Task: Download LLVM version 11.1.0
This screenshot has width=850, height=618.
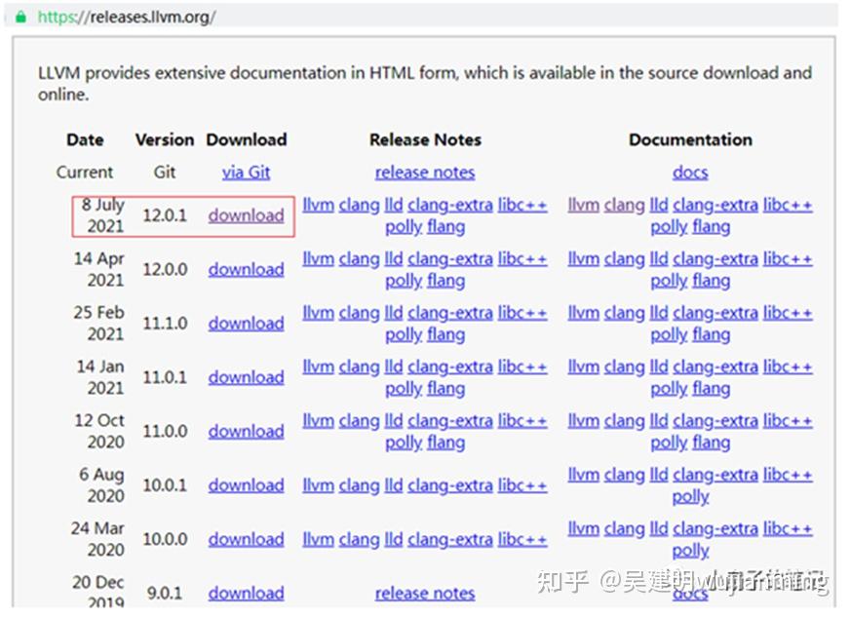Action: coord(246,324)
